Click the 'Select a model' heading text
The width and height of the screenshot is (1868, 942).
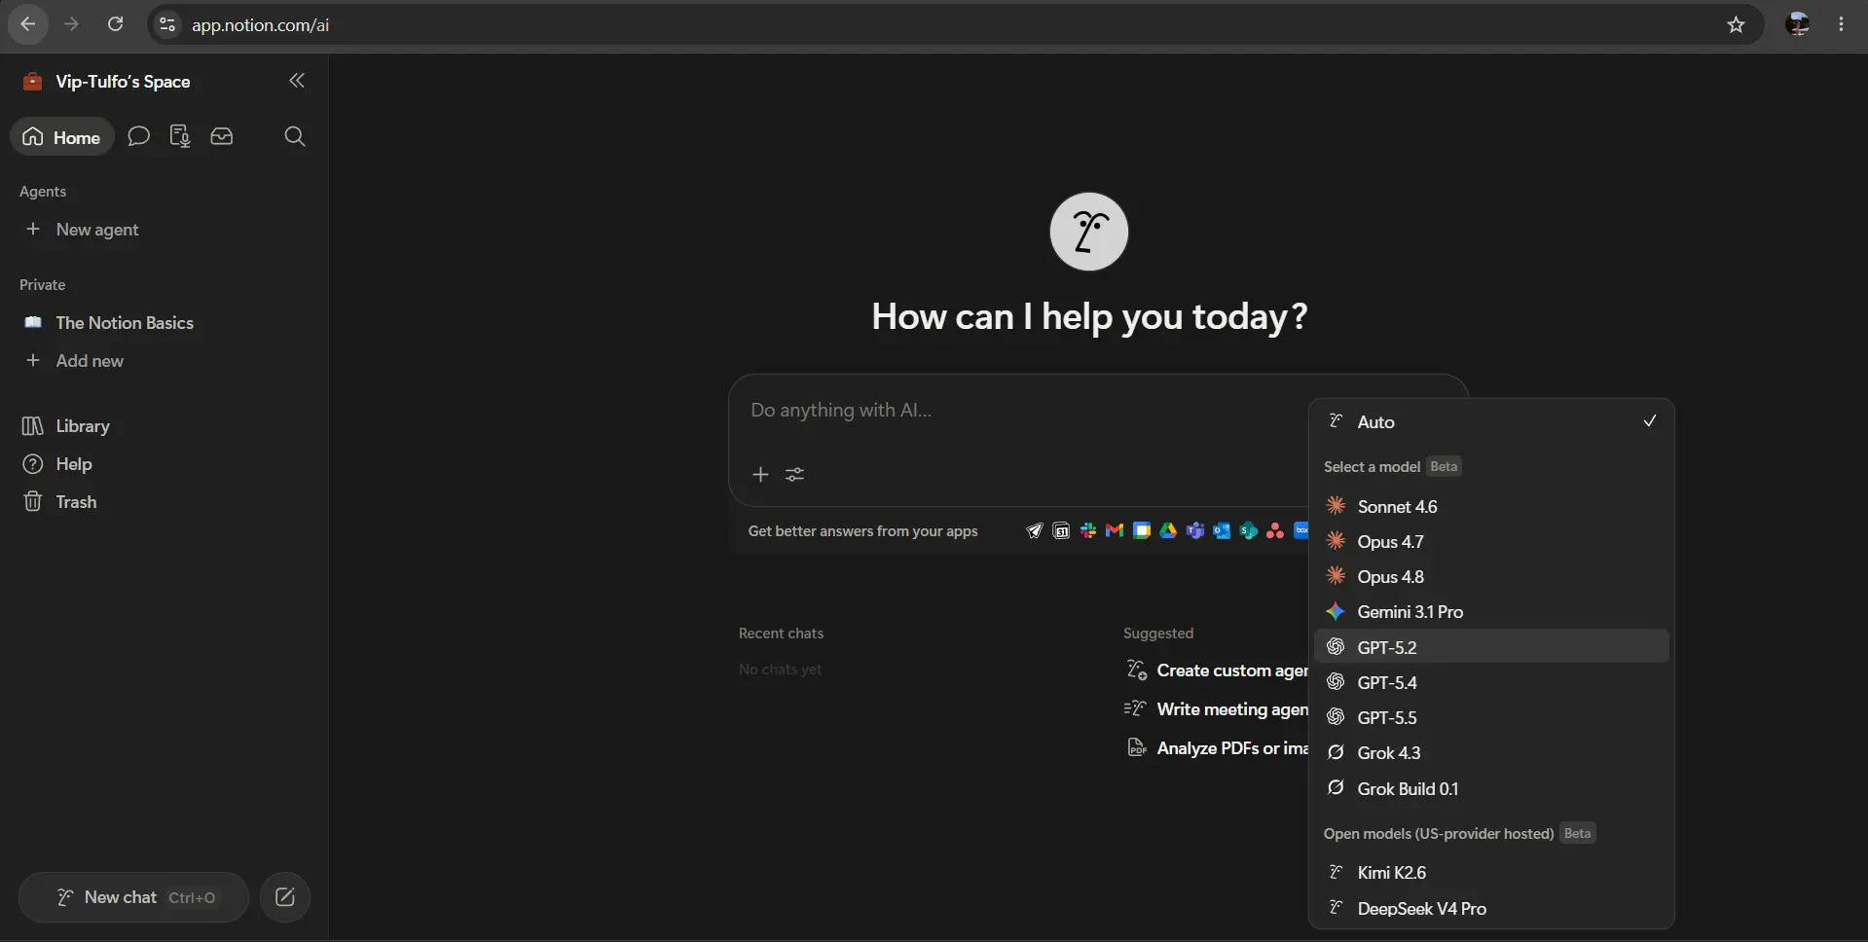pos(1372,467)
